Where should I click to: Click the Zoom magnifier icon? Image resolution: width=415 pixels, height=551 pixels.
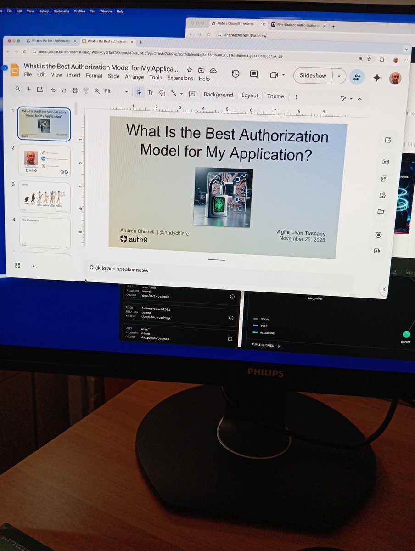click(97, 91)
